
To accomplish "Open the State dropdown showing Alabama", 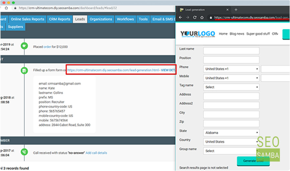I will (x=231, y=133).
